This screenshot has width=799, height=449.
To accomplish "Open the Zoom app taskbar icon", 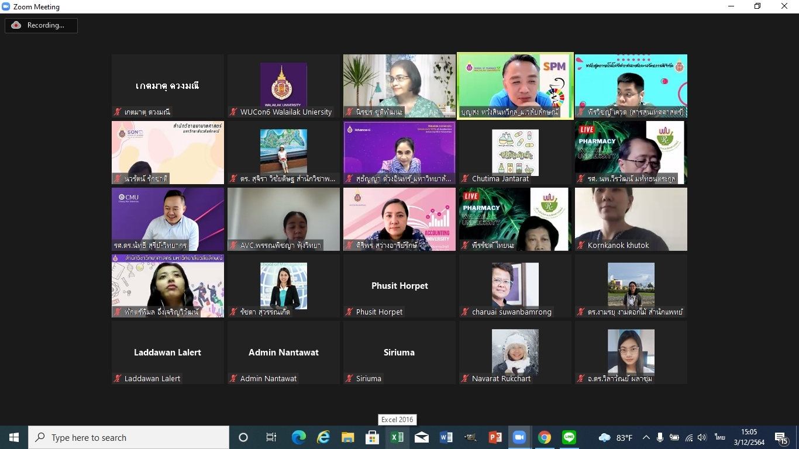I will click(x=519, y=437).
